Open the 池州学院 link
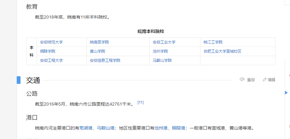 pos(160,51)
